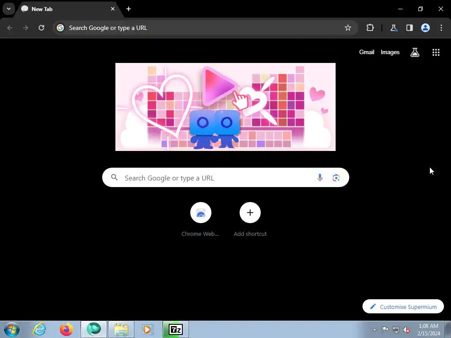Open the tab search dropdown arrow
The width and height of the screenshot is (451, 338).
click(x=9, y=9)
